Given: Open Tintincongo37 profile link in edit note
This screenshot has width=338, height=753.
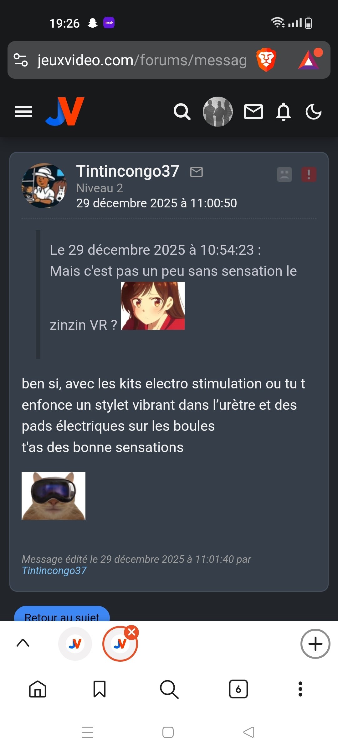Looking at the screenshot, I should pos(54,570).
